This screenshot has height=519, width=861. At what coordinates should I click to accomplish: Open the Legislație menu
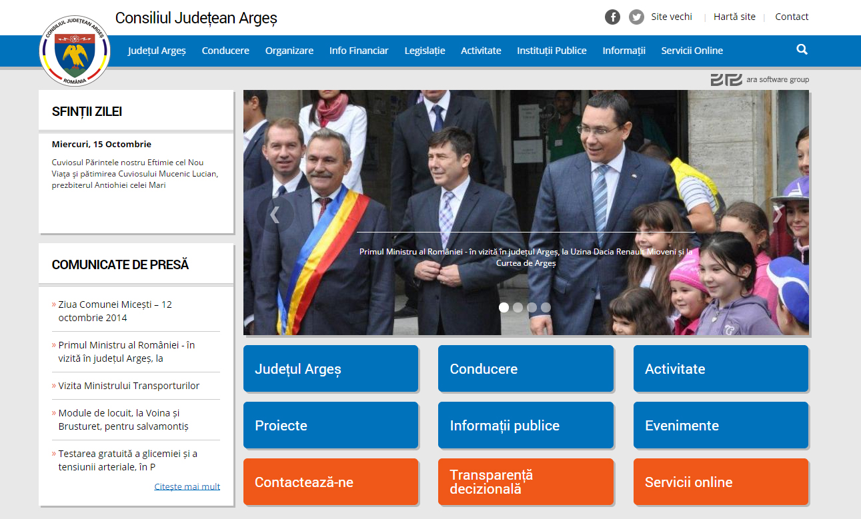pos(425,51)
